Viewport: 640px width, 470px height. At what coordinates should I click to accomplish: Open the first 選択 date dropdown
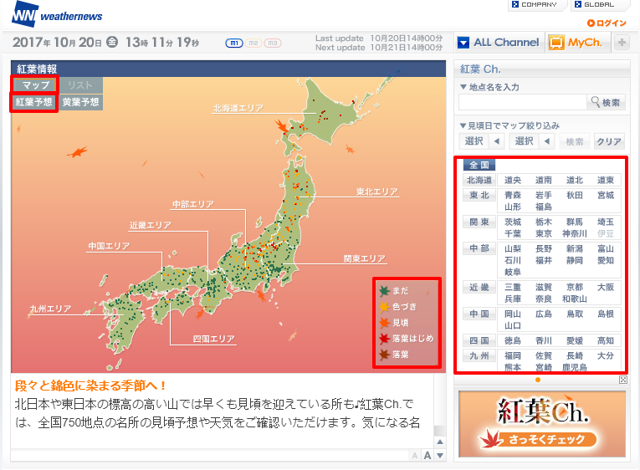tap(482, 141)
